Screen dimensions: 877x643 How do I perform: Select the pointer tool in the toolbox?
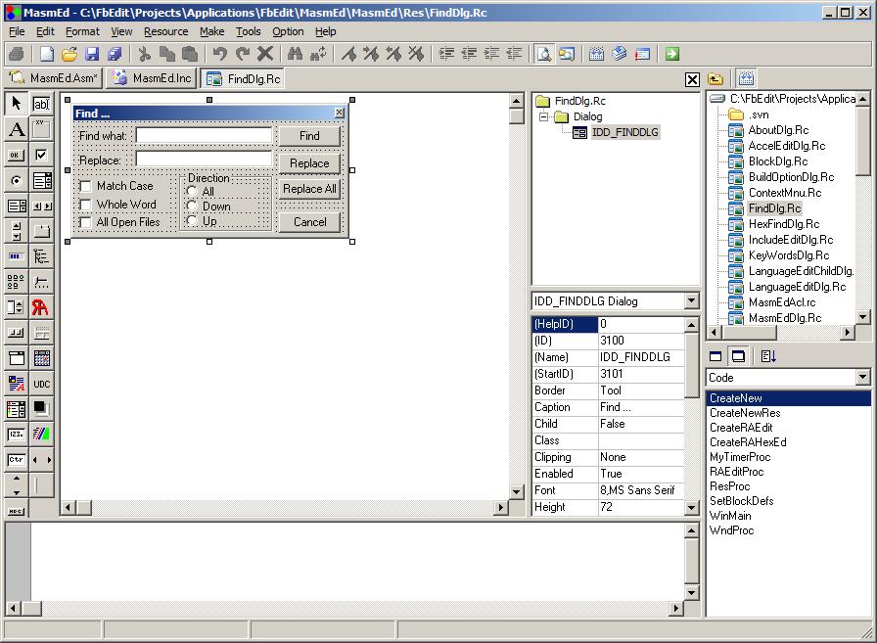17,103
